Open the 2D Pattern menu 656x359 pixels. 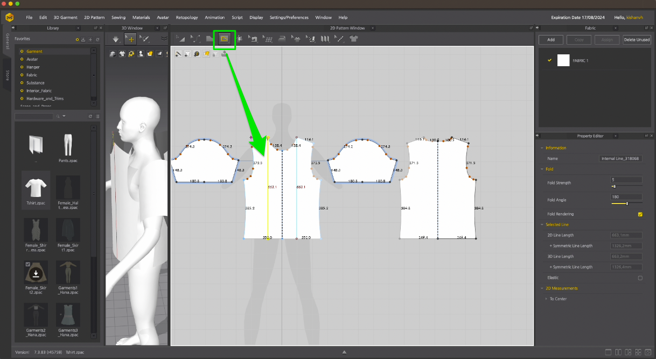tap(93, 17)
